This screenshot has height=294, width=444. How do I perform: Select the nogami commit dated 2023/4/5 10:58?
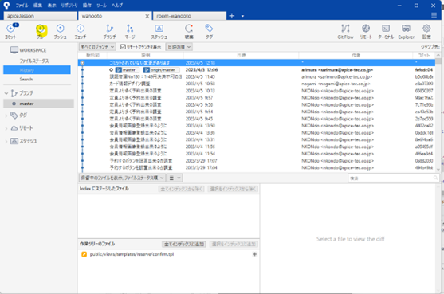tap(257, 84)
